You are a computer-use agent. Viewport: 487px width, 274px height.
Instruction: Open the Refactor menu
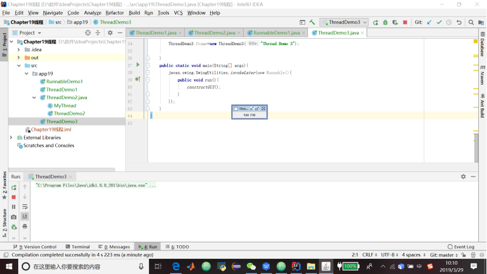click(x=114, y=12)
